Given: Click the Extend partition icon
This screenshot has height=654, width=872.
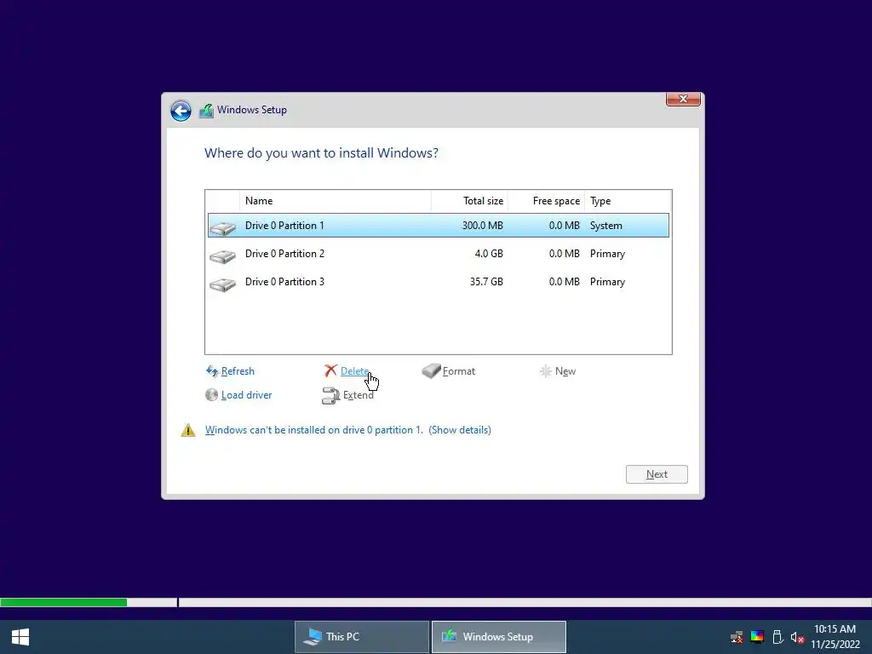Looking at the screenshot, I should (x=331, y=395).
